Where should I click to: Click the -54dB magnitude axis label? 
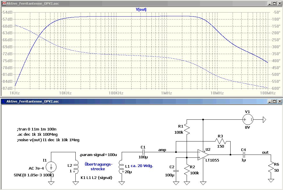click(x=7, y=12)
